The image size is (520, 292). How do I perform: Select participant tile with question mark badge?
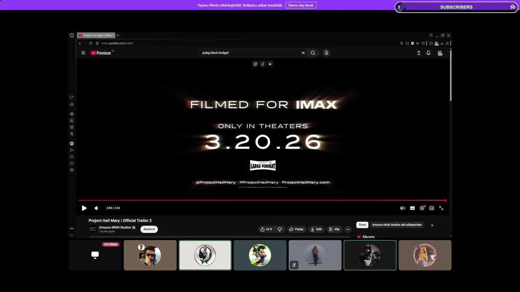point(150,255)
